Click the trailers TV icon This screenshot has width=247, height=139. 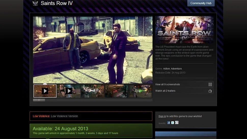210,91
